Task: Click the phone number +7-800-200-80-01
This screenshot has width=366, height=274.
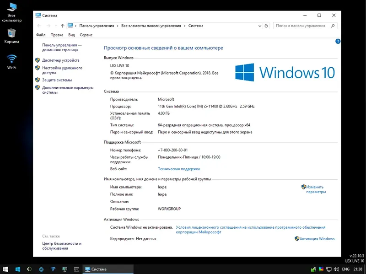Action: pos(173,150)
